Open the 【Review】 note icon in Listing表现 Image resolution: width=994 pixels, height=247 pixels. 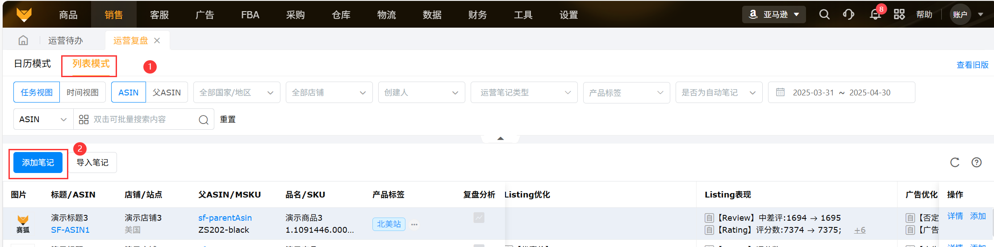click(709, 218)
